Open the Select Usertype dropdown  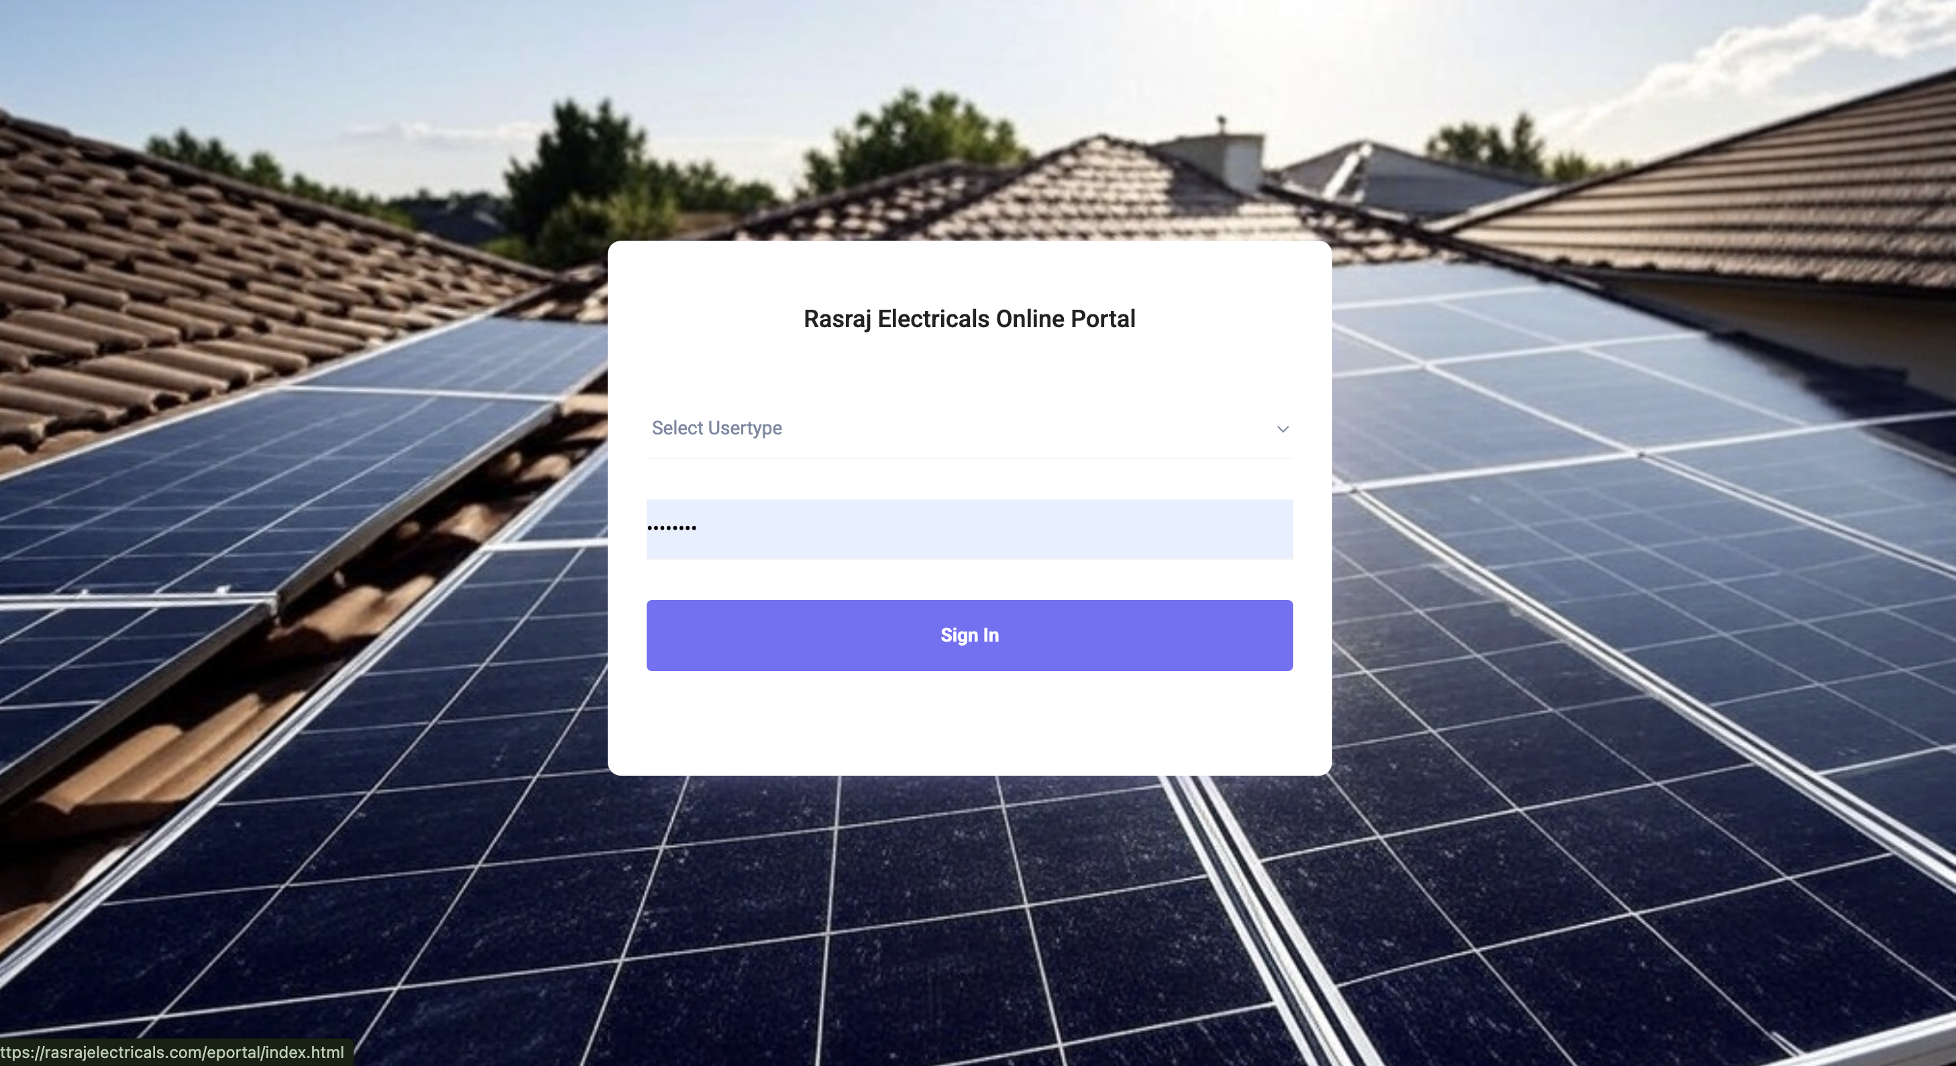(969, 428)
